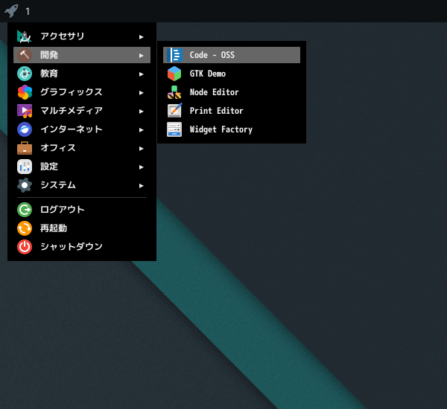Launch Print Editor from the submenu

pos(232,111)
